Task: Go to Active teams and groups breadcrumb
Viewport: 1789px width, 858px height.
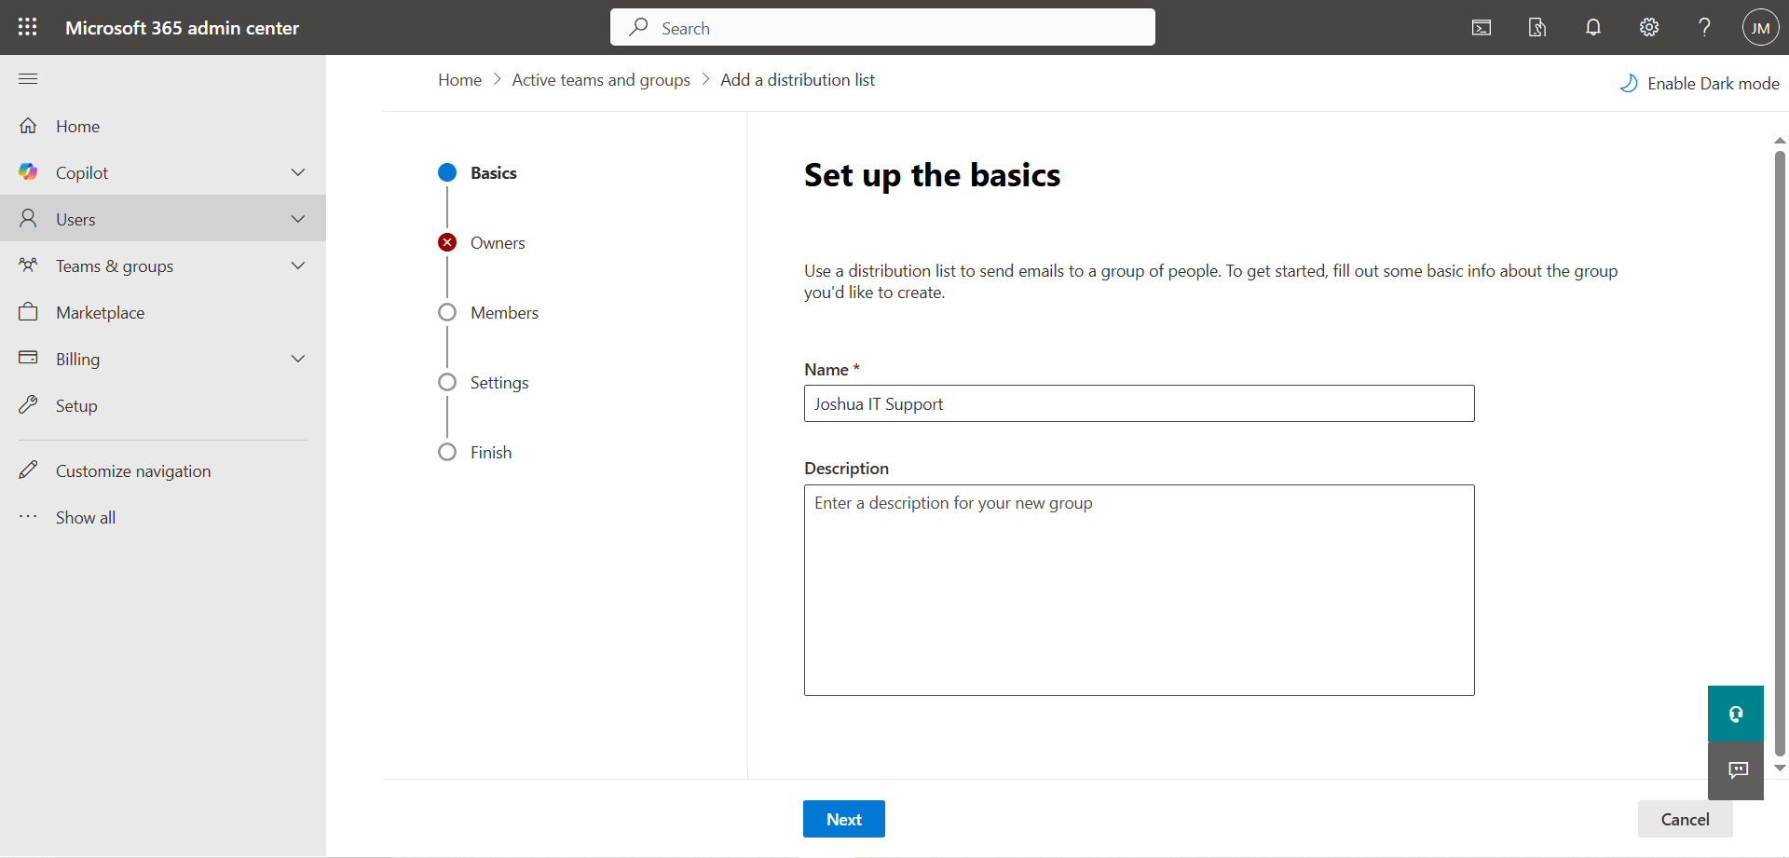Action: 601,80
